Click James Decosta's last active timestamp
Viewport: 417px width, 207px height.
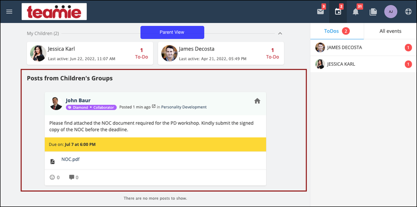(213, 59)
